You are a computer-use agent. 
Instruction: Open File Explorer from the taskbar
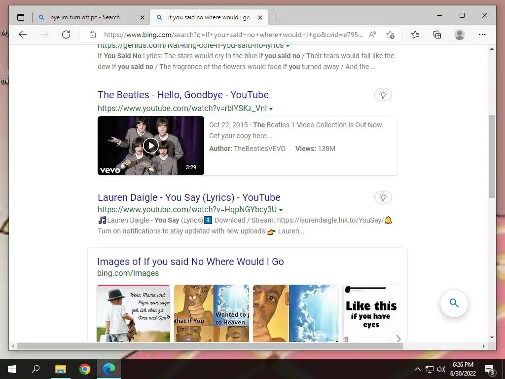coord(60,369)
